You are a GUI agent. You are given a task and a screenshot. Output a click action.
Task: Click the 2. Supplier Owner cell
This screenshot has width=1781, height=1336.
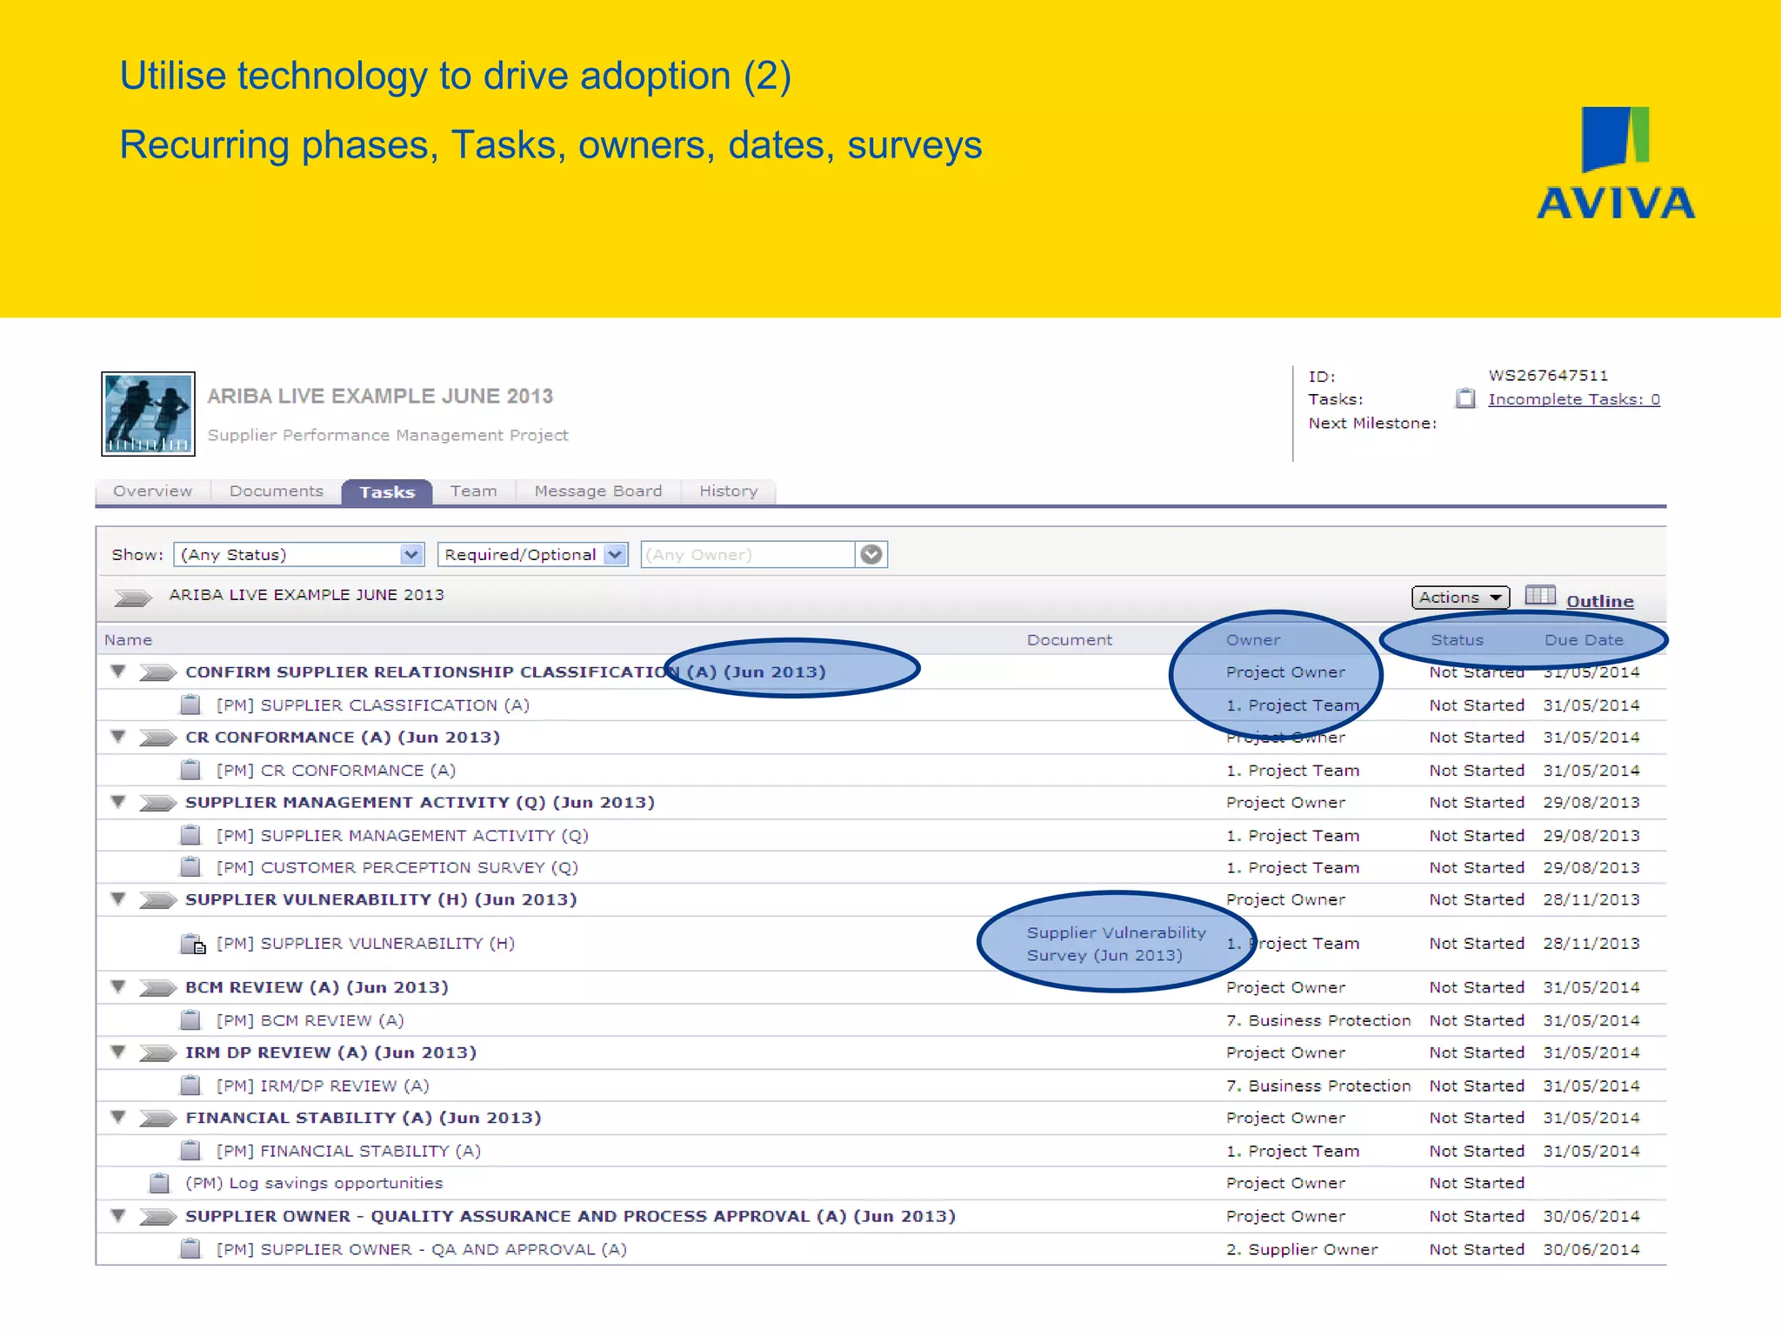[1302, 1249]
